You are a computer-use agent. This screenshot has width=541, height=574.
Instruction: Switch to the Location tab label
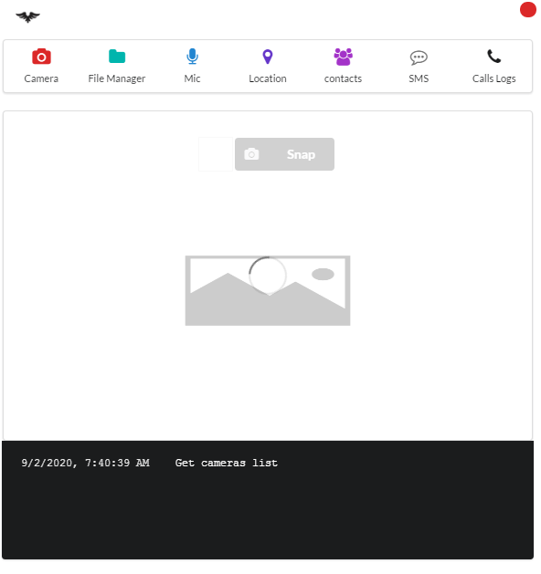click(x=268, y=78)
